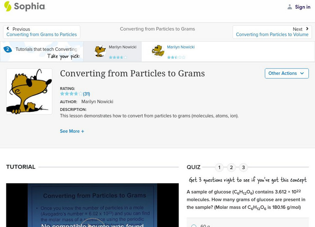Open Converting from Grams to Particles link
The image size is (315, 227).
[x=42, y=35]
